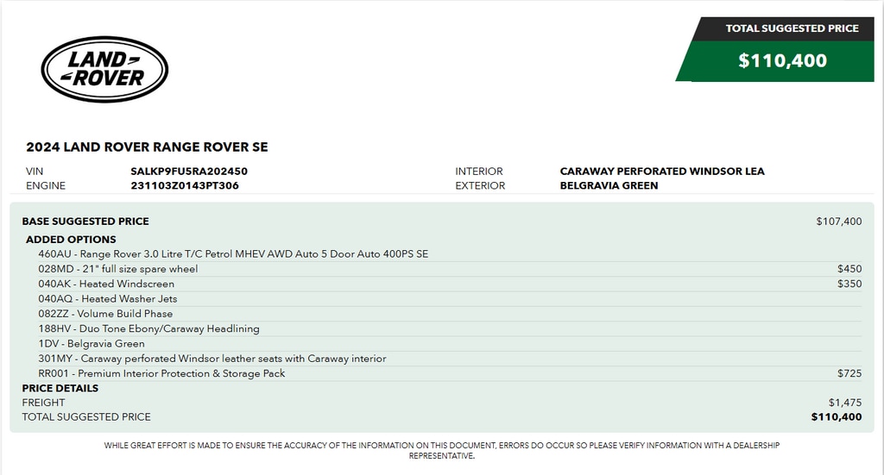Select the $450 spare wheel price

[x=849, y=269]
